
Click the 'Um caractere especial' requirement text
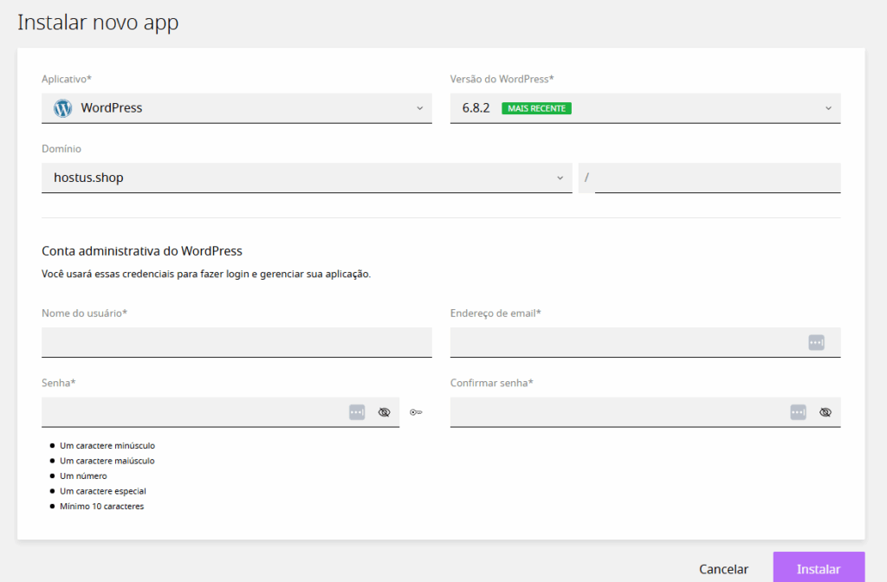pyautogui.click(x=103, y=491)
